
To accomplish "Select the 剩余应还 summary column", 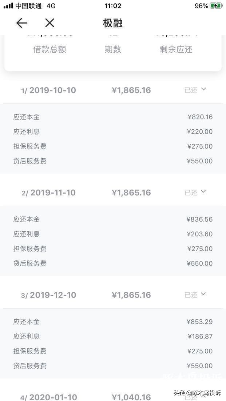I will click(x=176, y=49).
